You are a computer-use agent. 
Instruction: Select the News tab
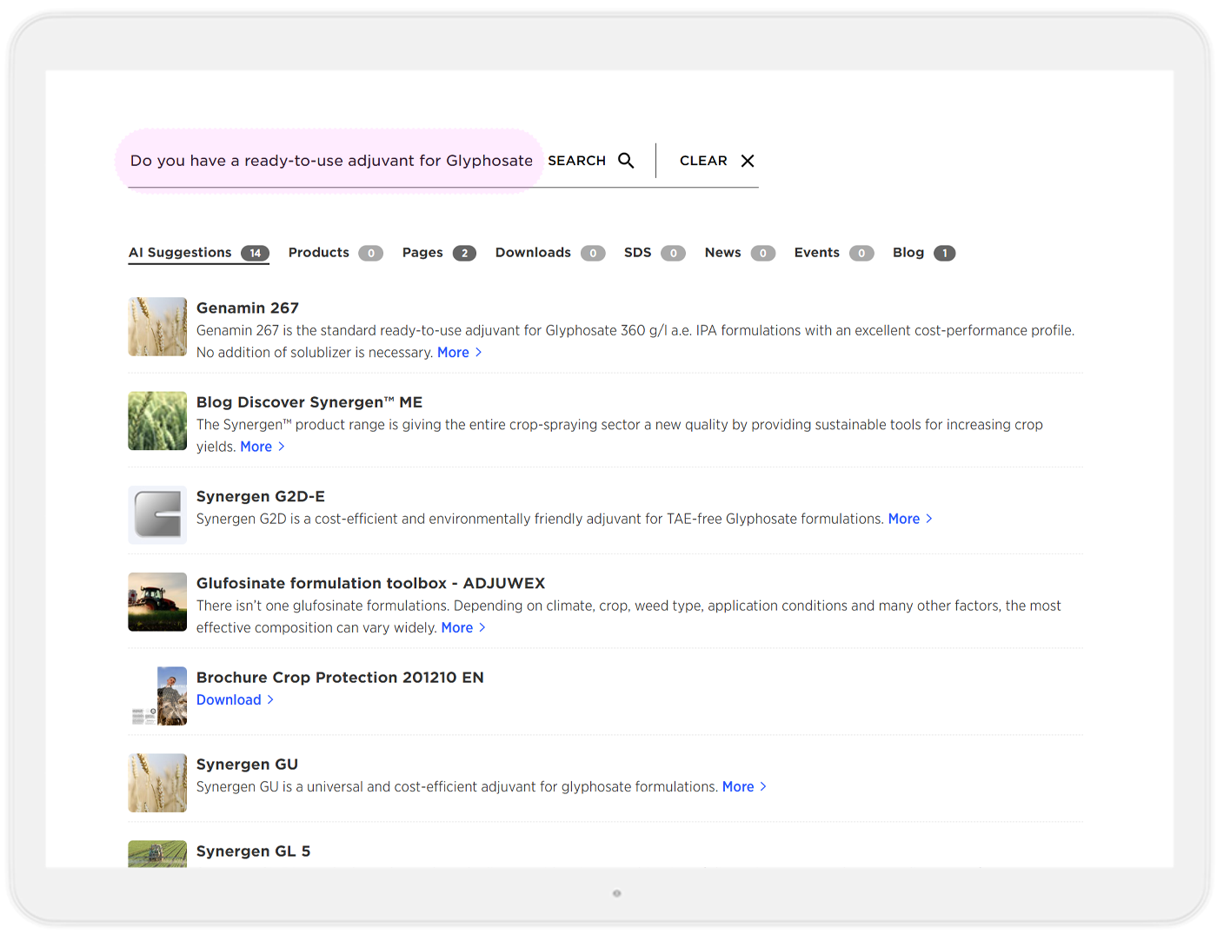(740, 253)
